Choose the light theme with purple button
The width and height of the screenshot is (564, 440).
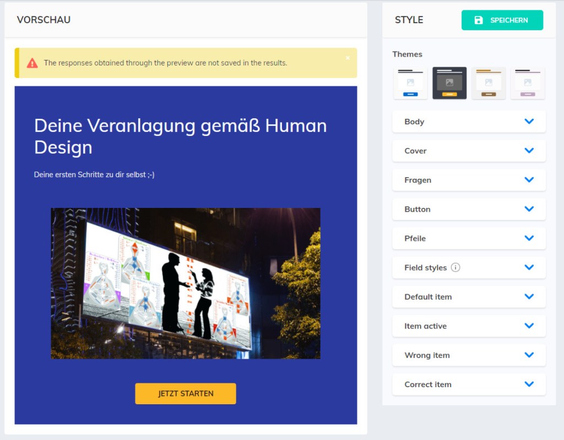528,83
